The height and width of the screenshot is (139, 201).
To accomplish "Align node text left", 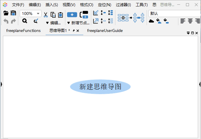I will pyautogui.click(x=183, y=21).
